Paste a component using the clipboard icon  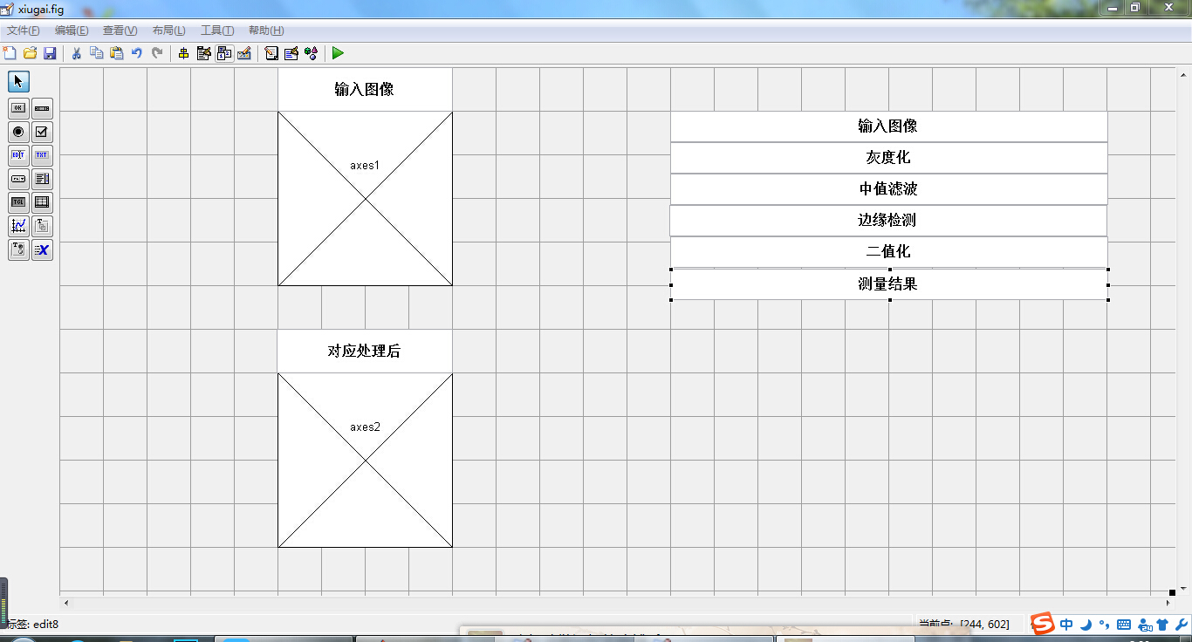[117, 53]
